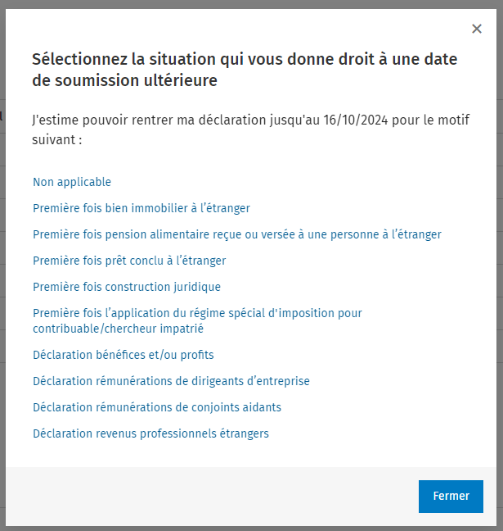This screenshot has width=503, height=531.
Task: Click the words suivant : under the sentence
Action: [x=57, y=139]
